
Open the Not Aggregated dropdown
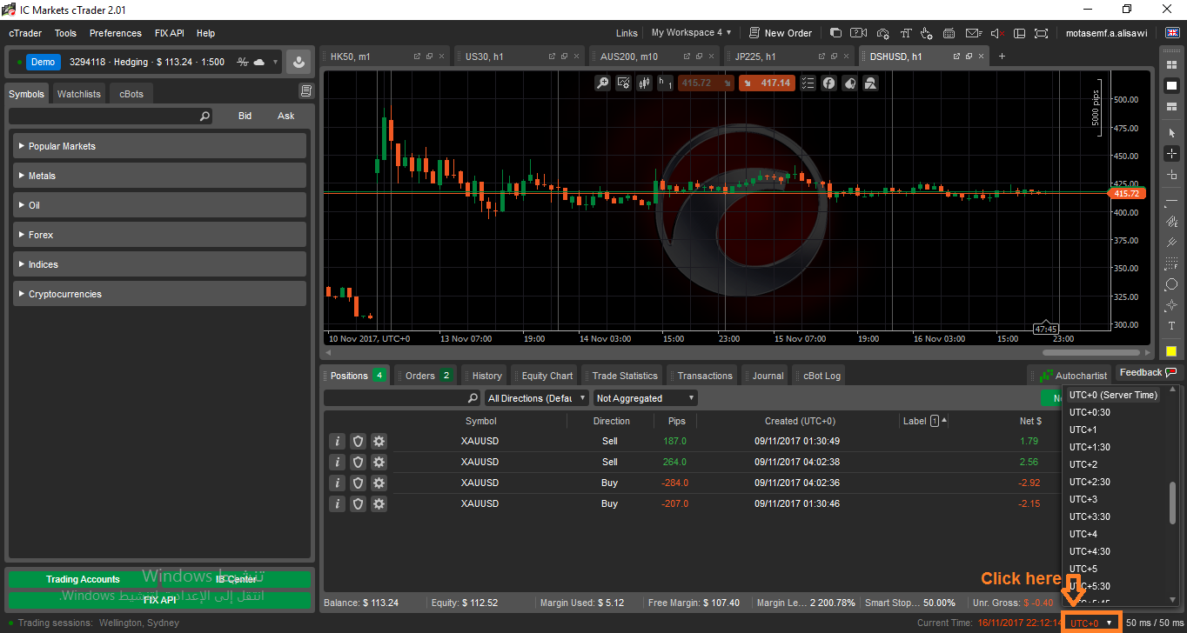[645, 398]
